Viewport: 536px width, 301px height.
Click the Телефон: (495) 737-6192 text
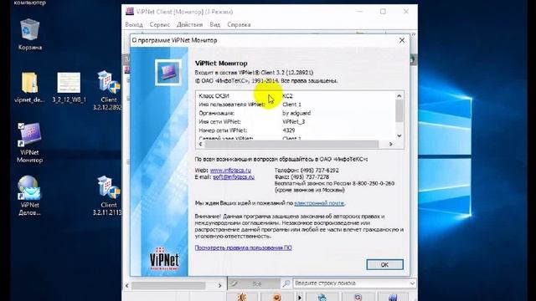pyautogui.click(x=307, y=170)
